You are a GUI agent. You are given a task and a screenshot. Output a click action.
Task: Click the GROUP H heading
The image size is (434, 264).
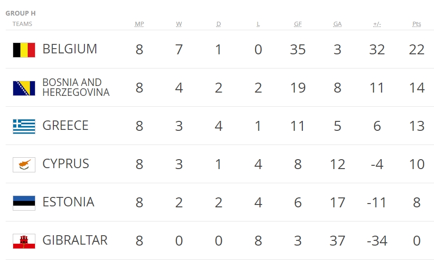(20, 14)
